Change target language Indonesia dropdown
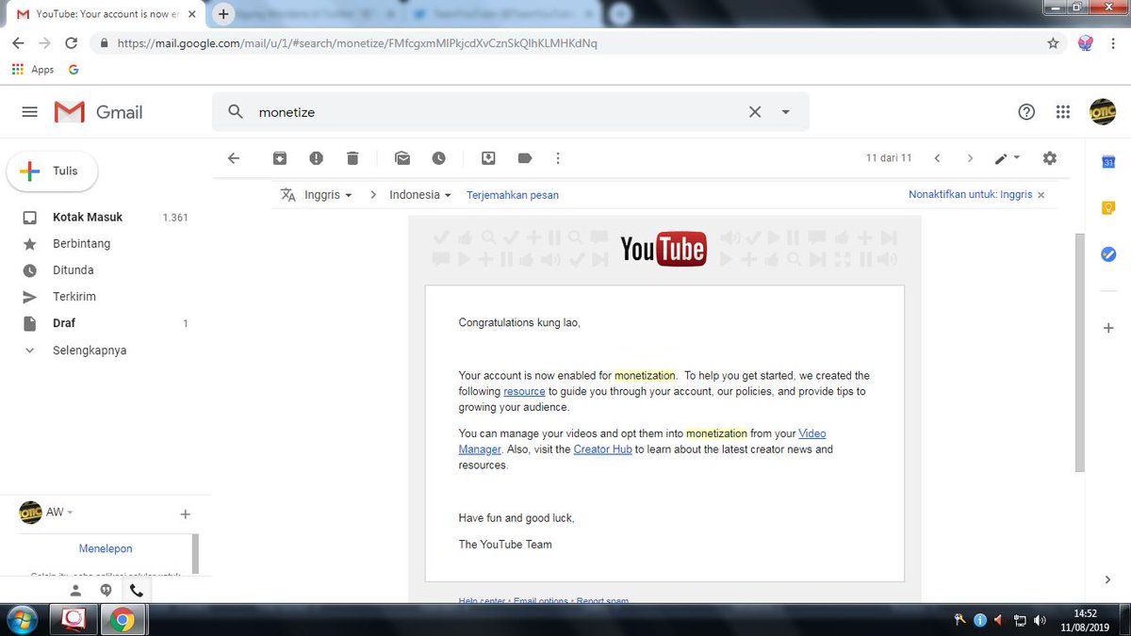 point(420,195)
